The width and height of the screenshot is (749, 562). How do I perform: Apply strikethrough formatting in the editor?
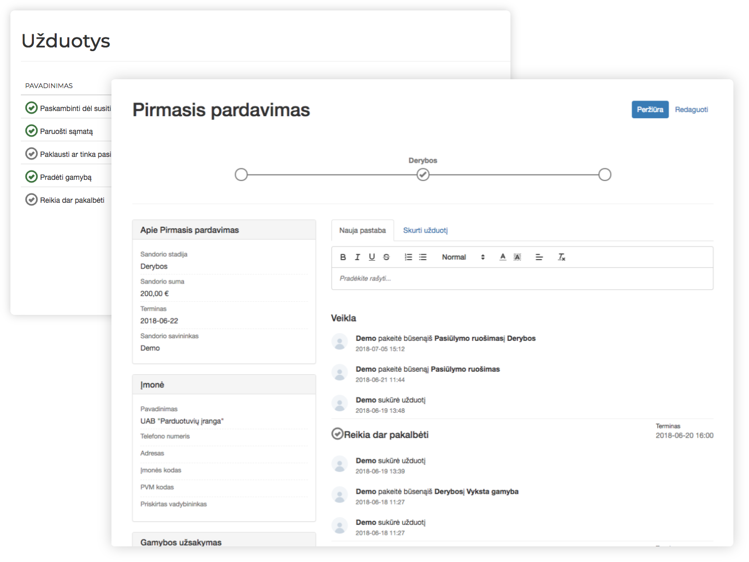[386, 257]
